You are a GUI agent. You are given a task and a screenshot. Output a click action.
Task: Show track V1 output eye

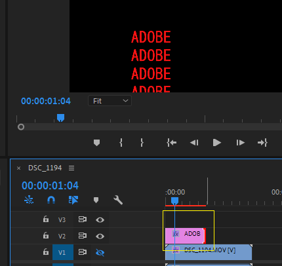[100, 253]
